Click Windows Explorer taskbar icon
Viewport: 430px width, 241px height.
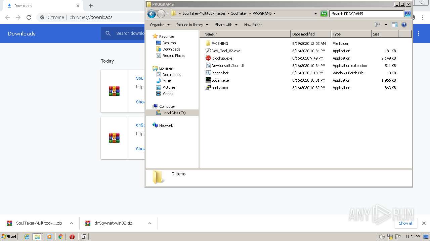point(37,237)
